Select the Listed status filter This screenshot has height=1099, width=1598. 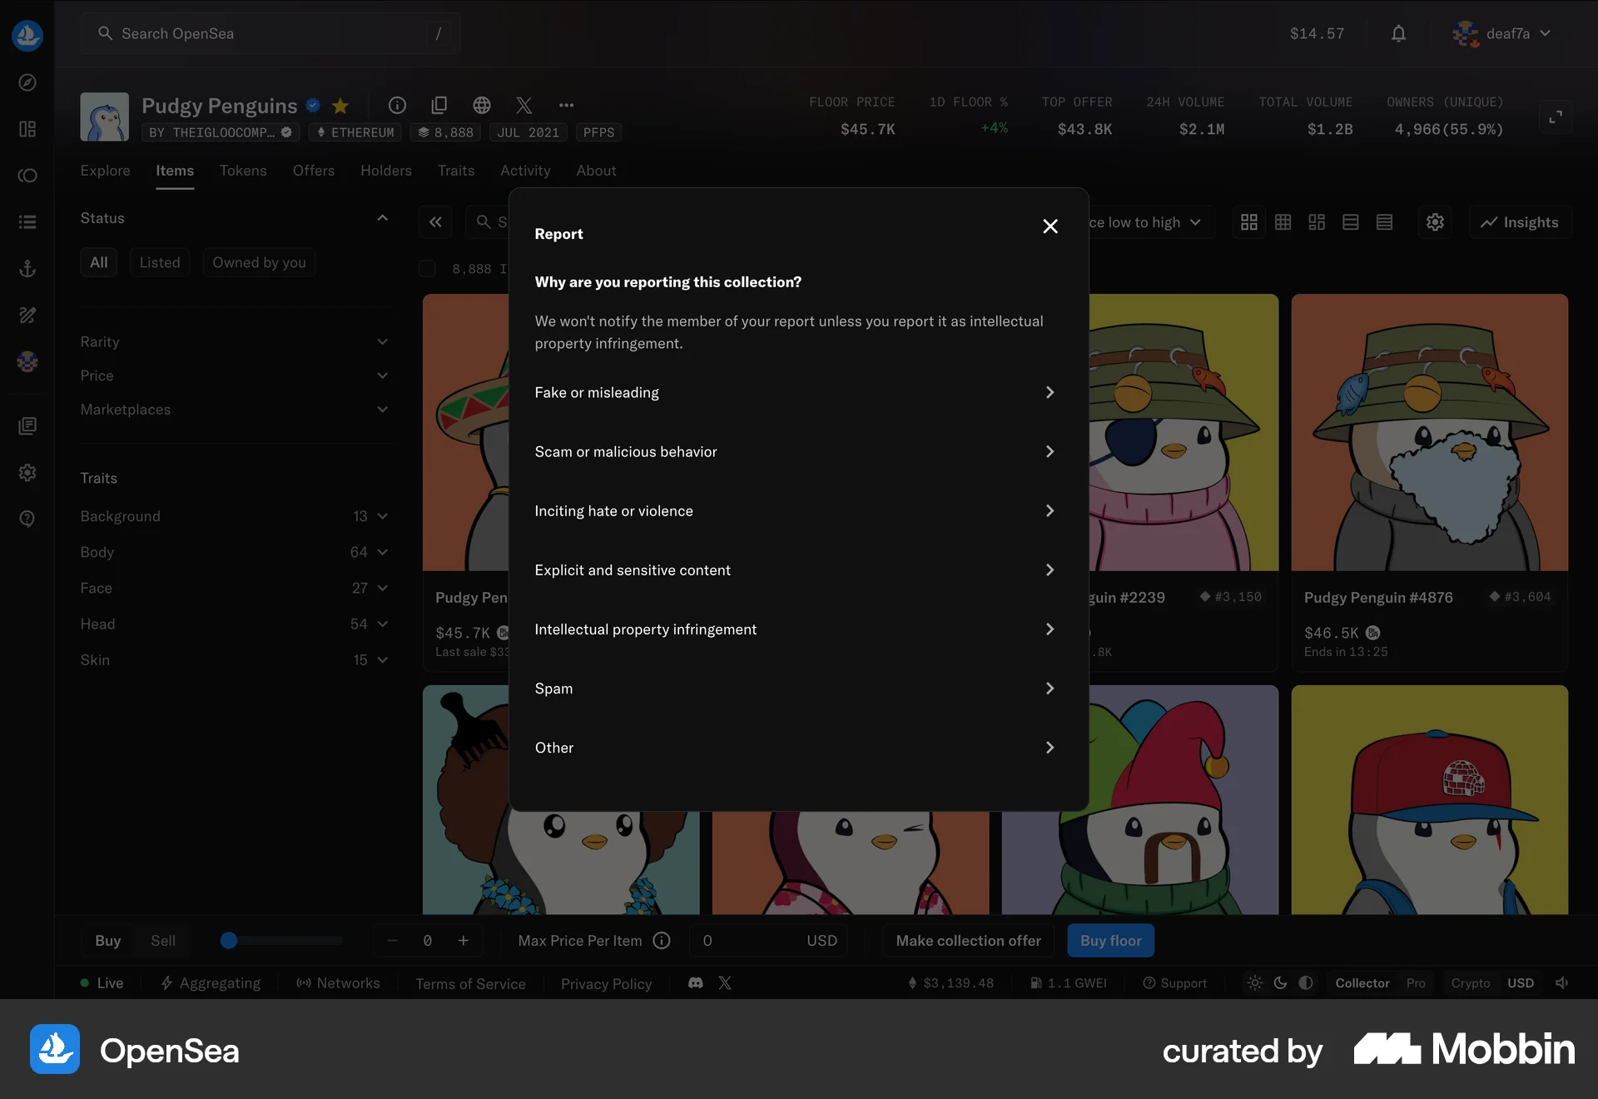click(160, 261)
